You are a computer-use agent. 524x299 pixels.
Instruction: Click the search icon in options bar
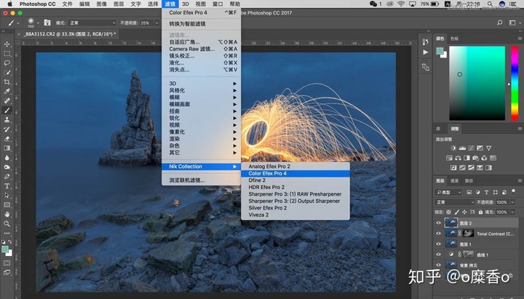[499, 23]
